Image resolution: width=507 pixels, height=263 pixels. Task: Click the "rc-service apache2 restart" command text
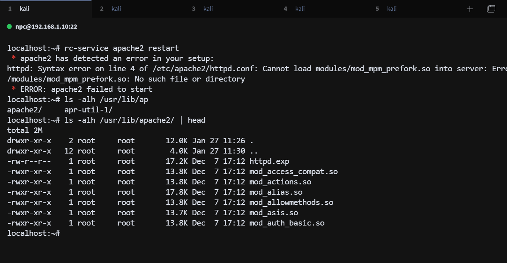121,48
